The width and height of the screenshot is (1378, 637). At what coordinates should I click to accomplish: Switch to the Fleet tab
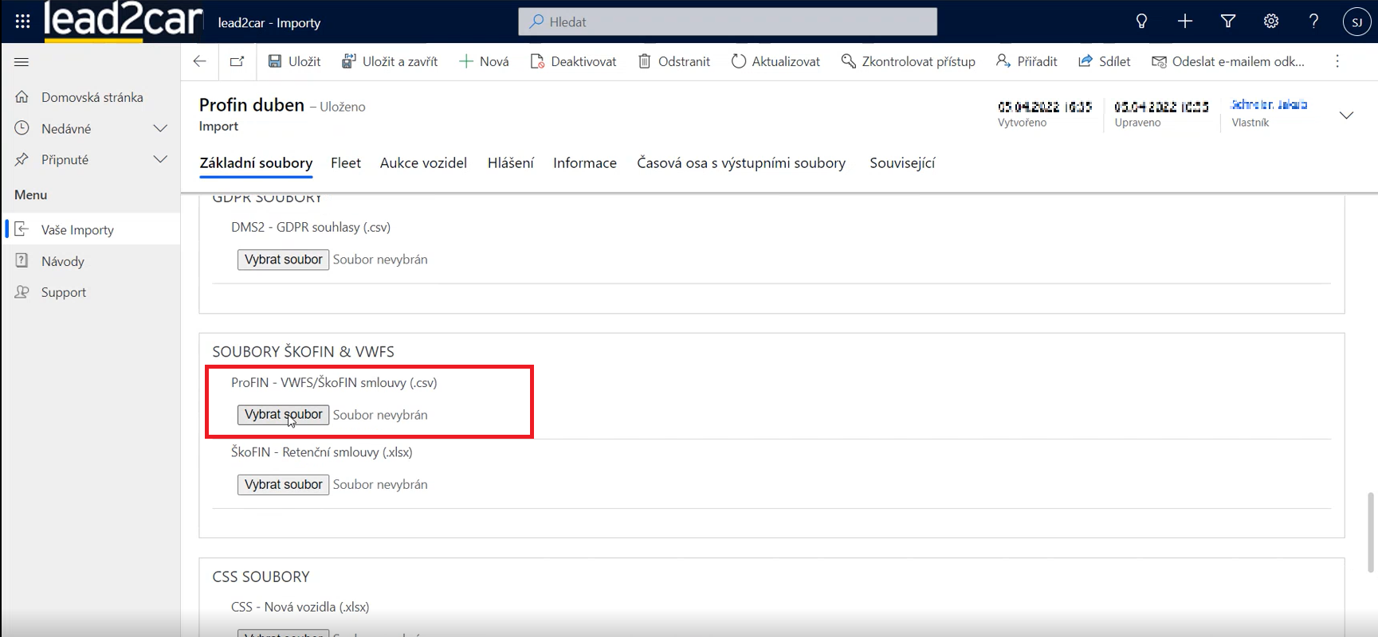click(345, 163)
